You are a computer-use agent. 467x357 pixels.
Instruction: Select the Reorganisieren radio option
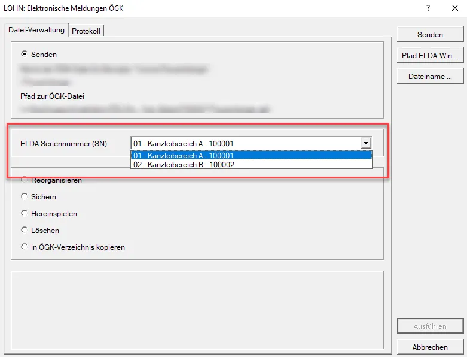24,180
